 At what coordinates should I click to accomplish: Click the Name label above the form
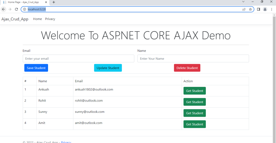pos(142,51)
